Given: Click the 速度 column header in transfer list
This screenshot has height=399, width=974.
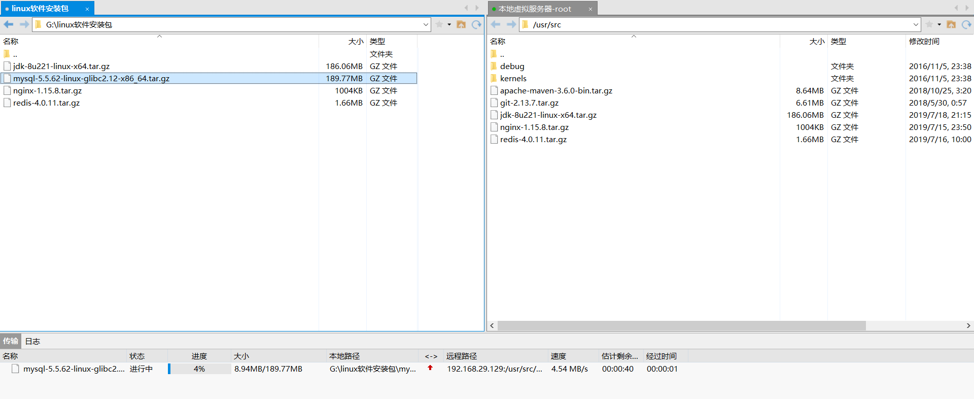Looking at the screenshot, I should (x=573, y=356).
